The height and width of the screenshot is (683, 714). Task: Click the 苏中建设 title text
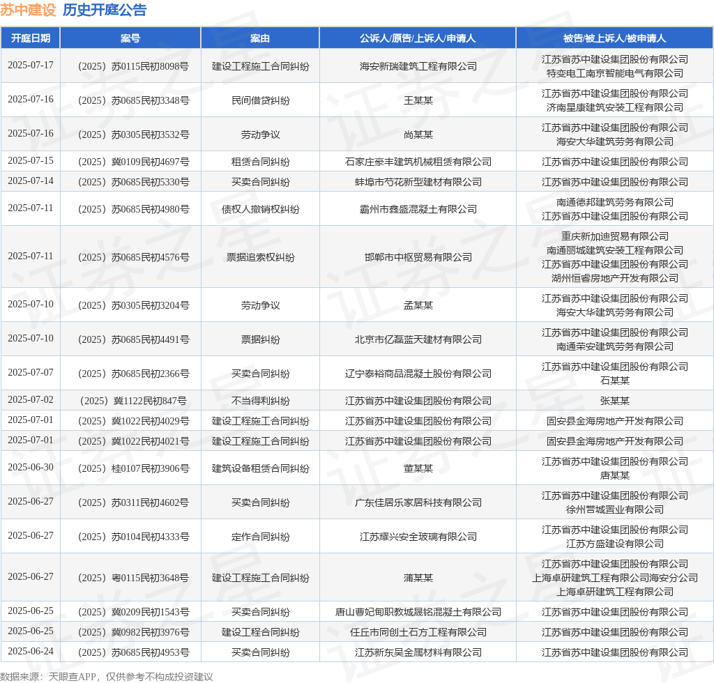[x=28, y=10]
